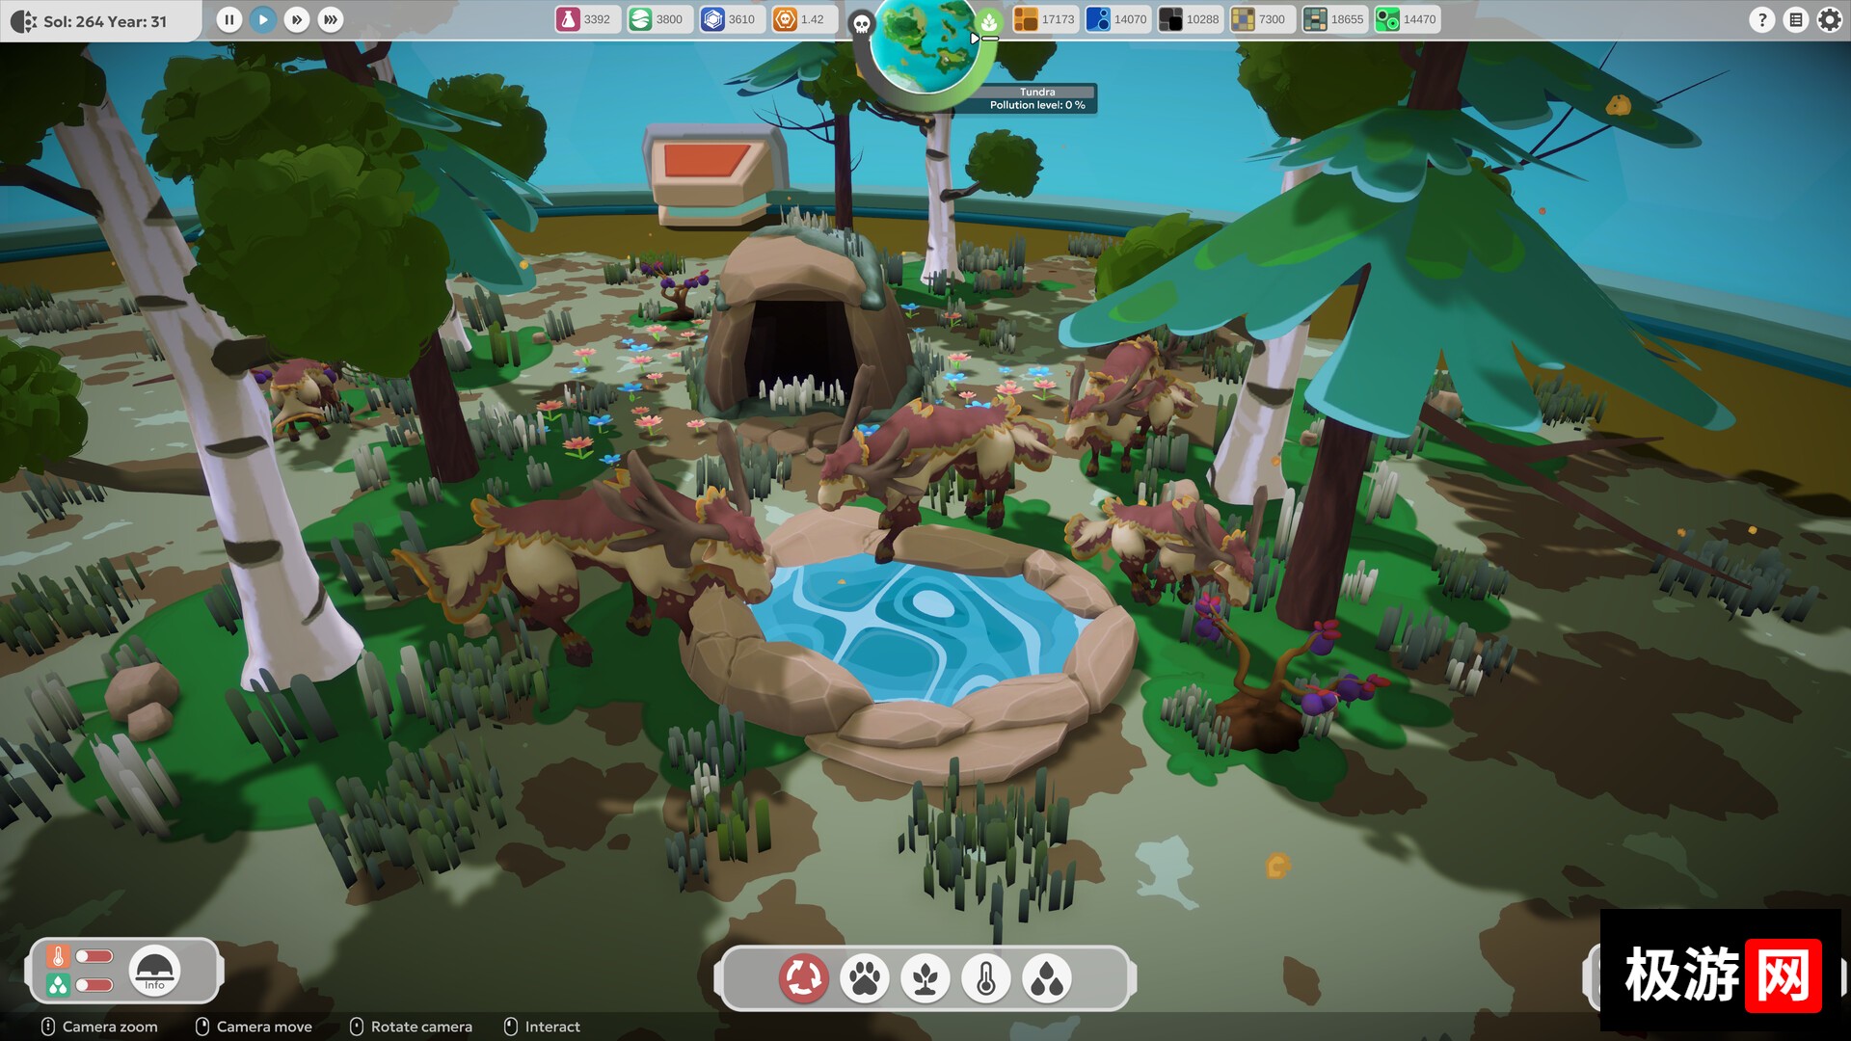Screen dimensions: 1851x1041
Task: Set game speed to normal play
Action: click(262, 19)
